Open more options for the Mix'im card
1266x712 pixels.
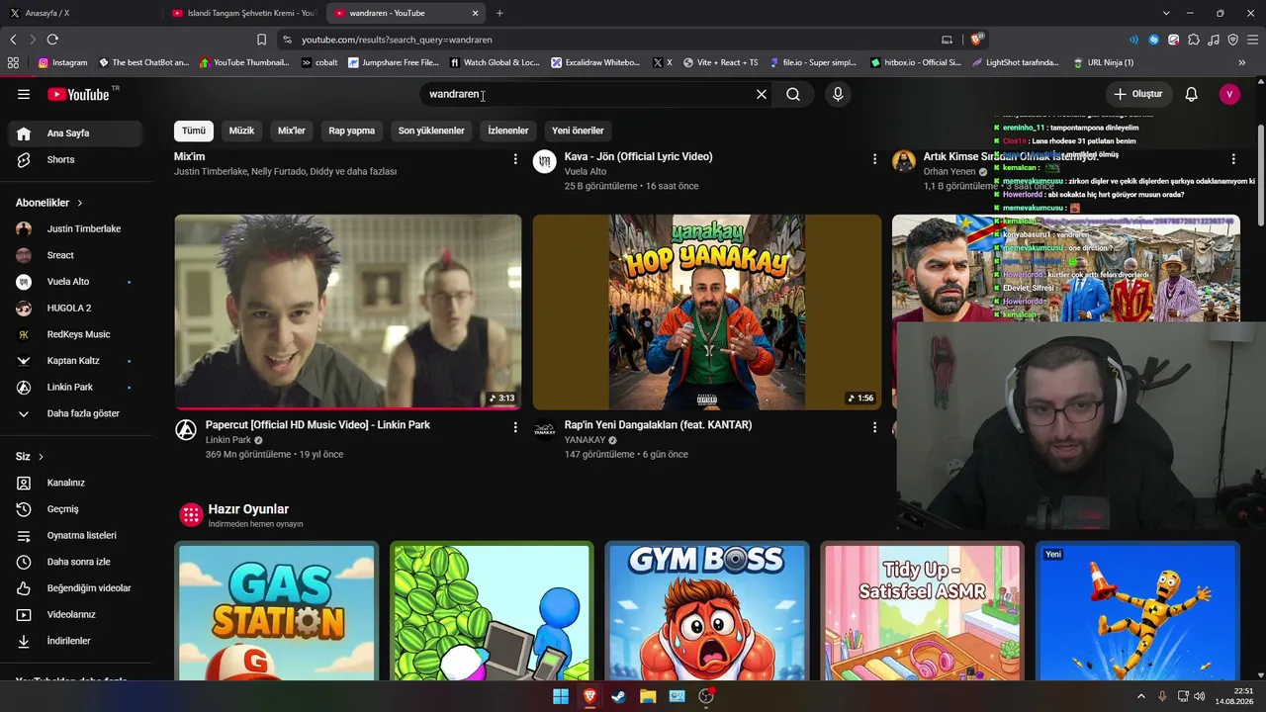[x=515, y=158]
